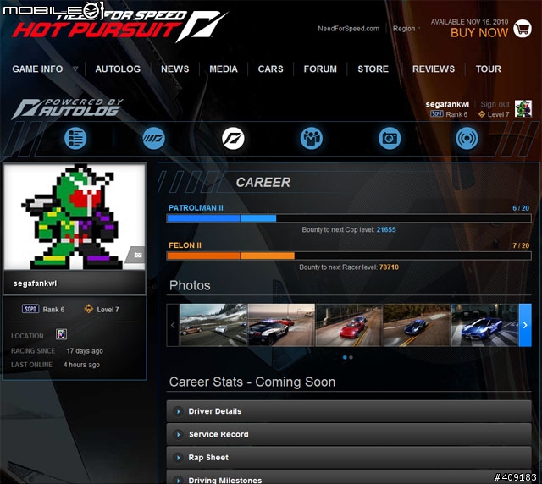Open the snowy mountain road photo thumbnail
The image size is (542, 484).
(x=213, y=325)
